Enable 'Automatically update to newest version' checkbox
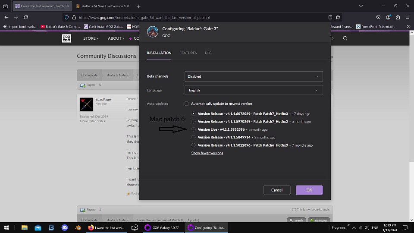This screenshot has height=233, width=414. pos(187,104)
